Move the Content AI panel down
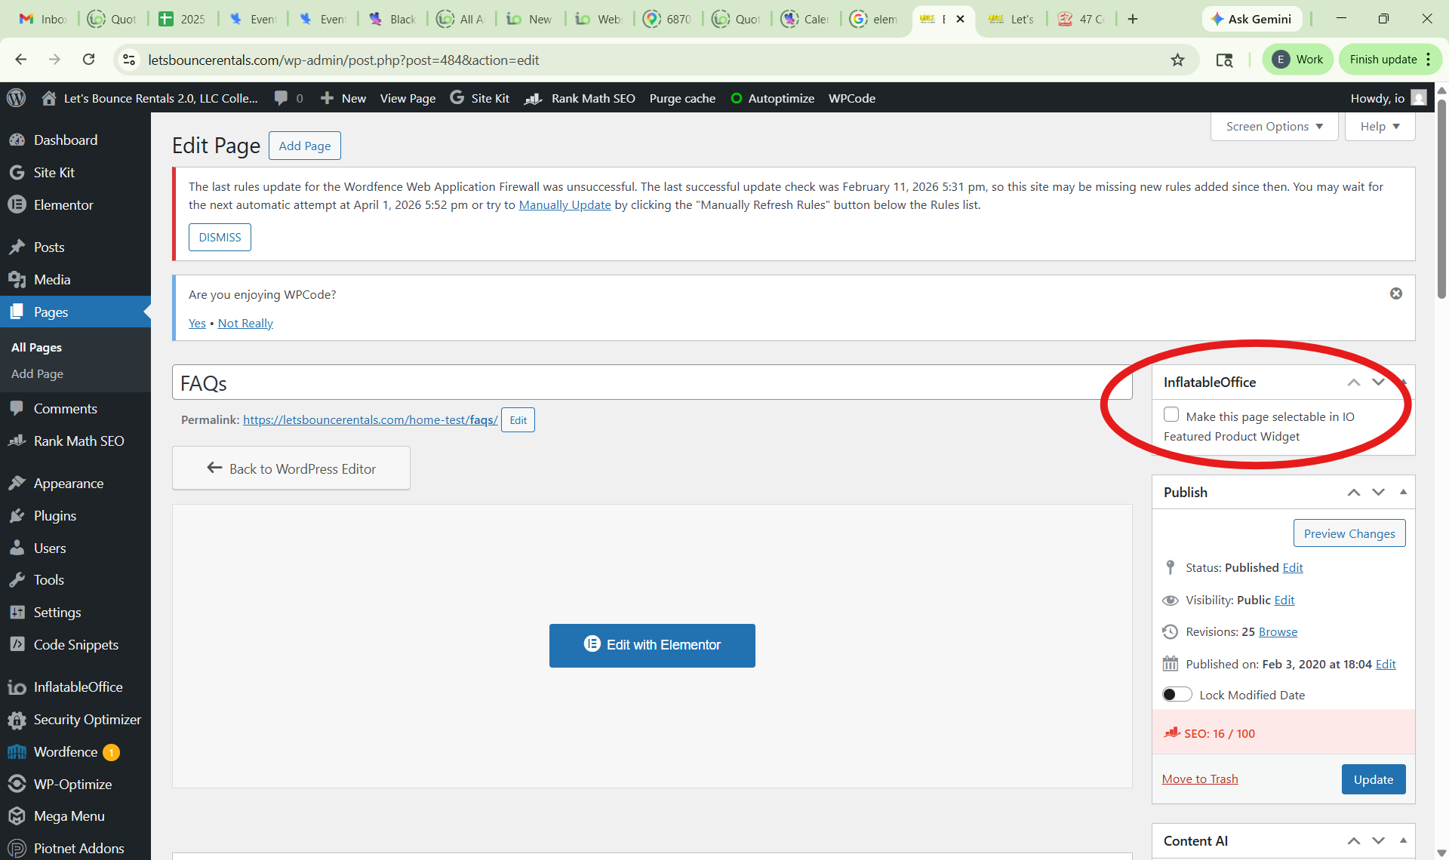This screenshot has height=860, width=1449. coord(1378,840)
